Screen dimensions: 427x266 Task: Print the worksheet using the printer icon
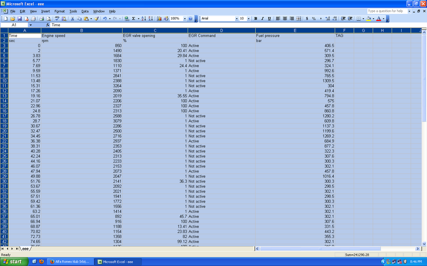click(41, 18)
